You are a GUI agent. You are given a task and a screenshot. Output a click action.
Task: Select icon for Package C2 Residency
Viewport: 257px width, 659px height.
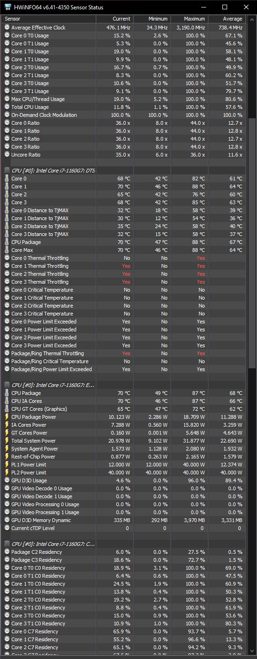7,552
